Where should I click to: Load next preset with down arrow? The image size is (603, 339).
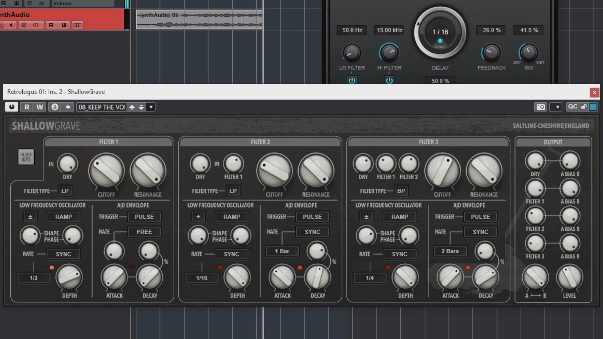tap(141, 107)
